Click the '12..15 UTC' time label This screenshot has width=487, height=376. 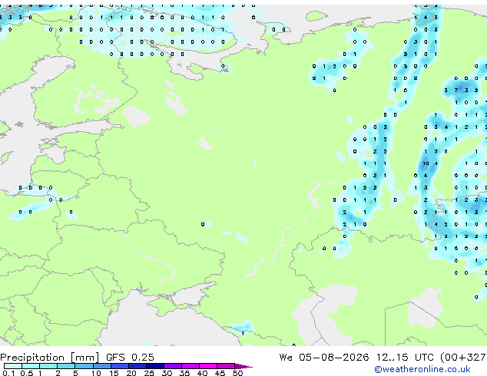(x=405, y=358)
